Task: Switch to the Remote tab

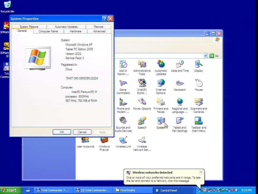Action: (99, 27)
